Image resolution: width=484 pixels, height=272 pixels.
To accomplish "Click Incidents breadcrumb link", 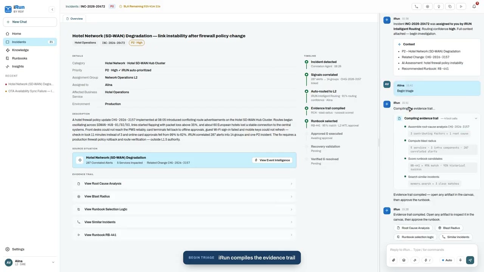I will coord(72,6).
